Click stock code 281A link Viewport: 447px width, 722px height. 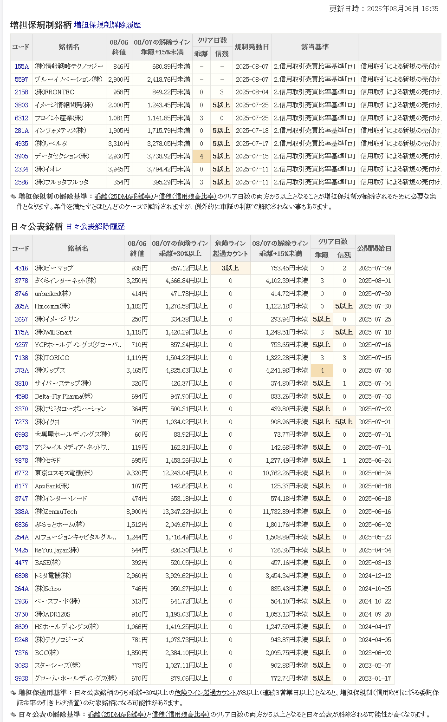pos(21,131)
